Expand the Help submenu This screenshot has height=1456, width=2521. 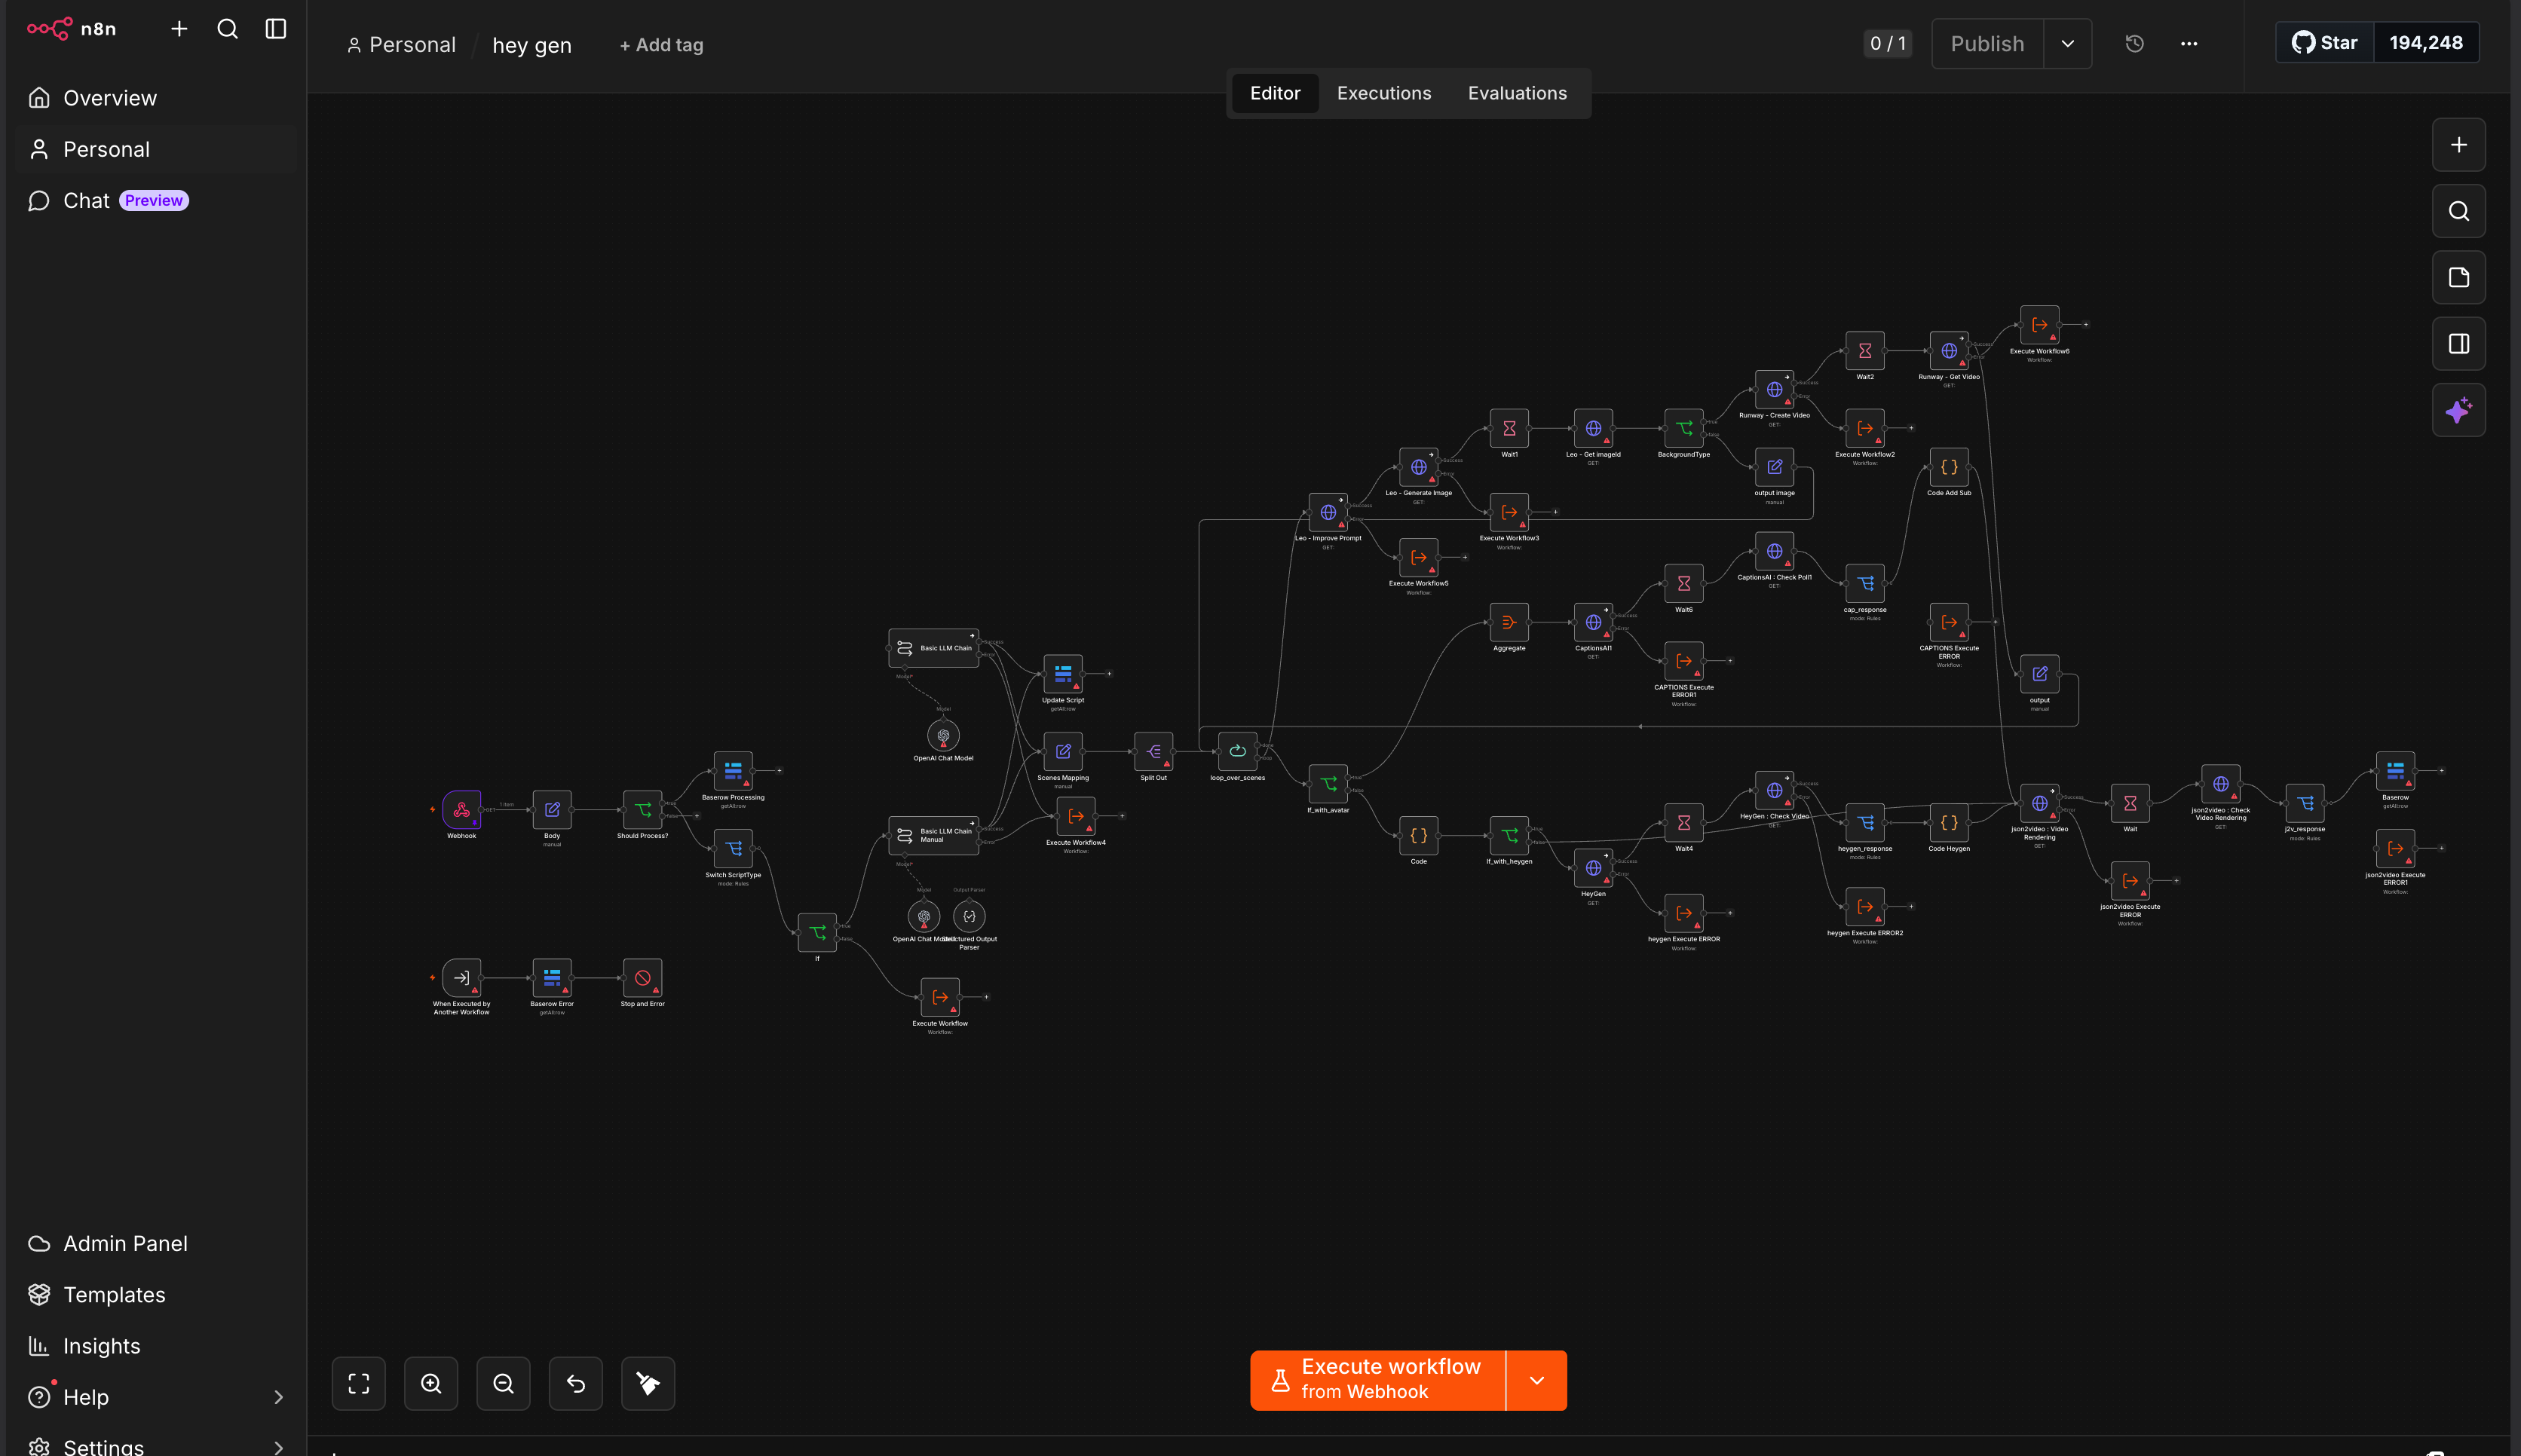[x=279, y=1397]
